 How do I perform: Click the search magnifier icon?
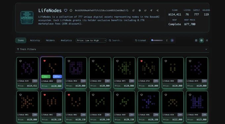click(x=110, y=40)
